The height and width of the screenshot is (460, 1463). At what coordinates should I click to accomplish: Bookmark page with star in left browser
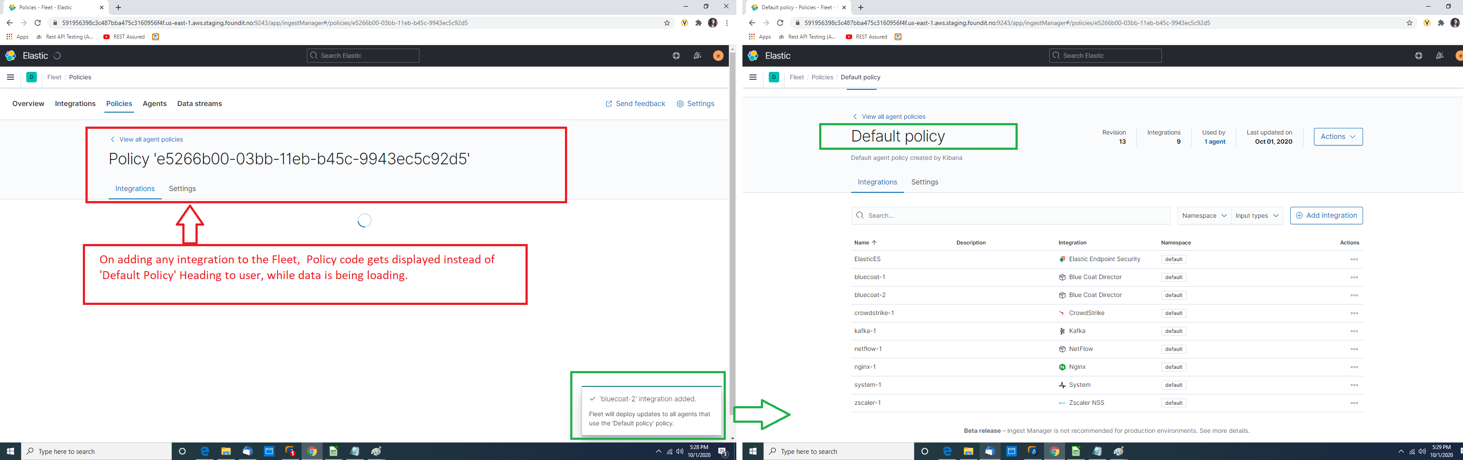pos(668,23)
